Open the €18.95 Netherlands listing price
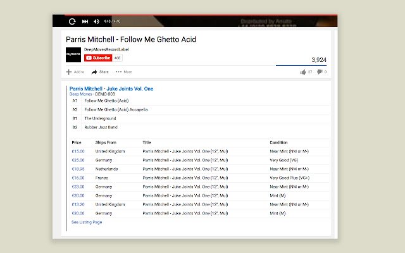This screenshot has width=405, height=253. tap(78, 169)
